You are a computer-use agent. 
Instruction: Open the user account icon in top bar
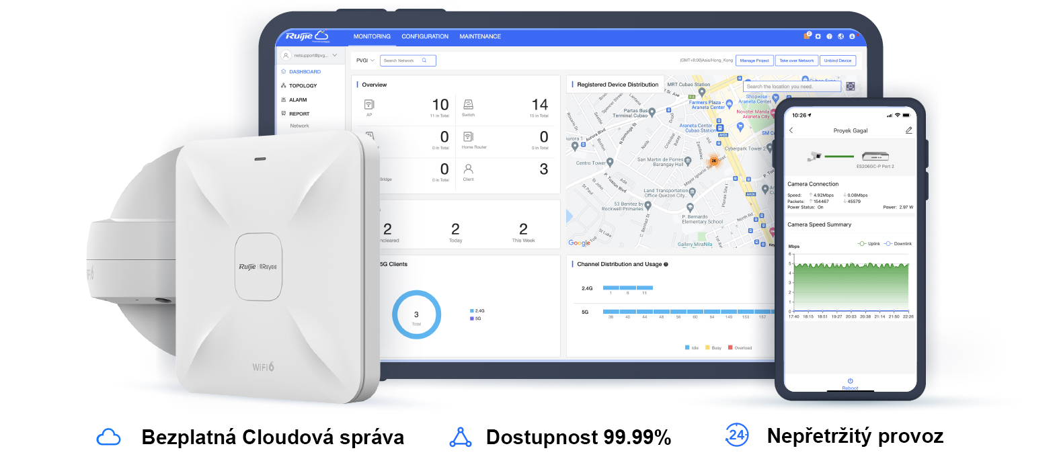852,36
